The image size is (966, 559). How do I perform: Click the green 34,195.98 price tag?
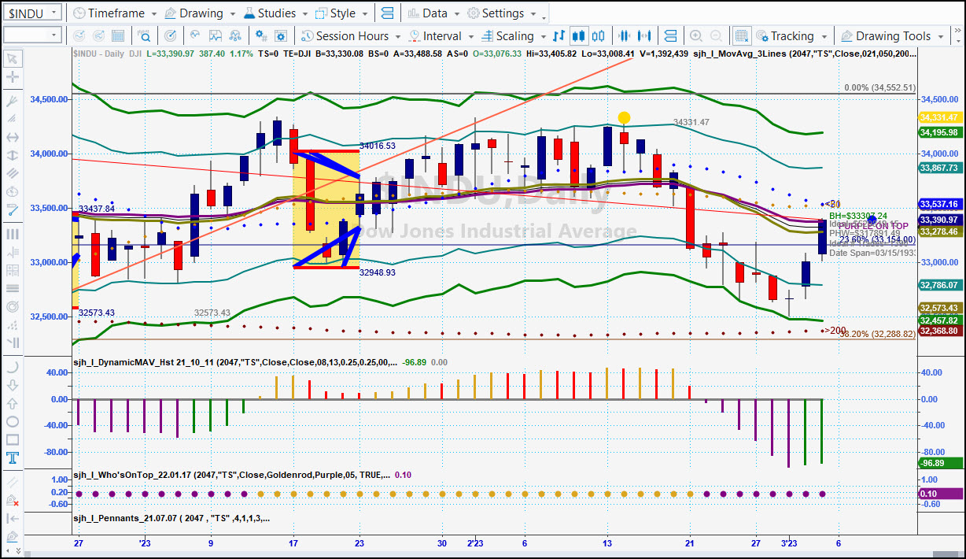[939, 132]
